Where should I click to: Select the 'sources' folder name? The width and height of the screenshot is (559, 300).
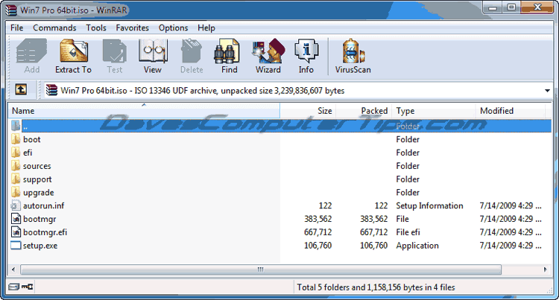(x=37, y=166)
